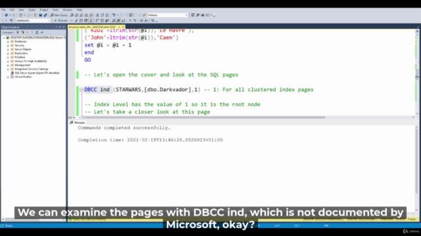The image size is (421, 236).
Task: Click the Refresh icon in Object Explorer
Action: pos(37,32)
